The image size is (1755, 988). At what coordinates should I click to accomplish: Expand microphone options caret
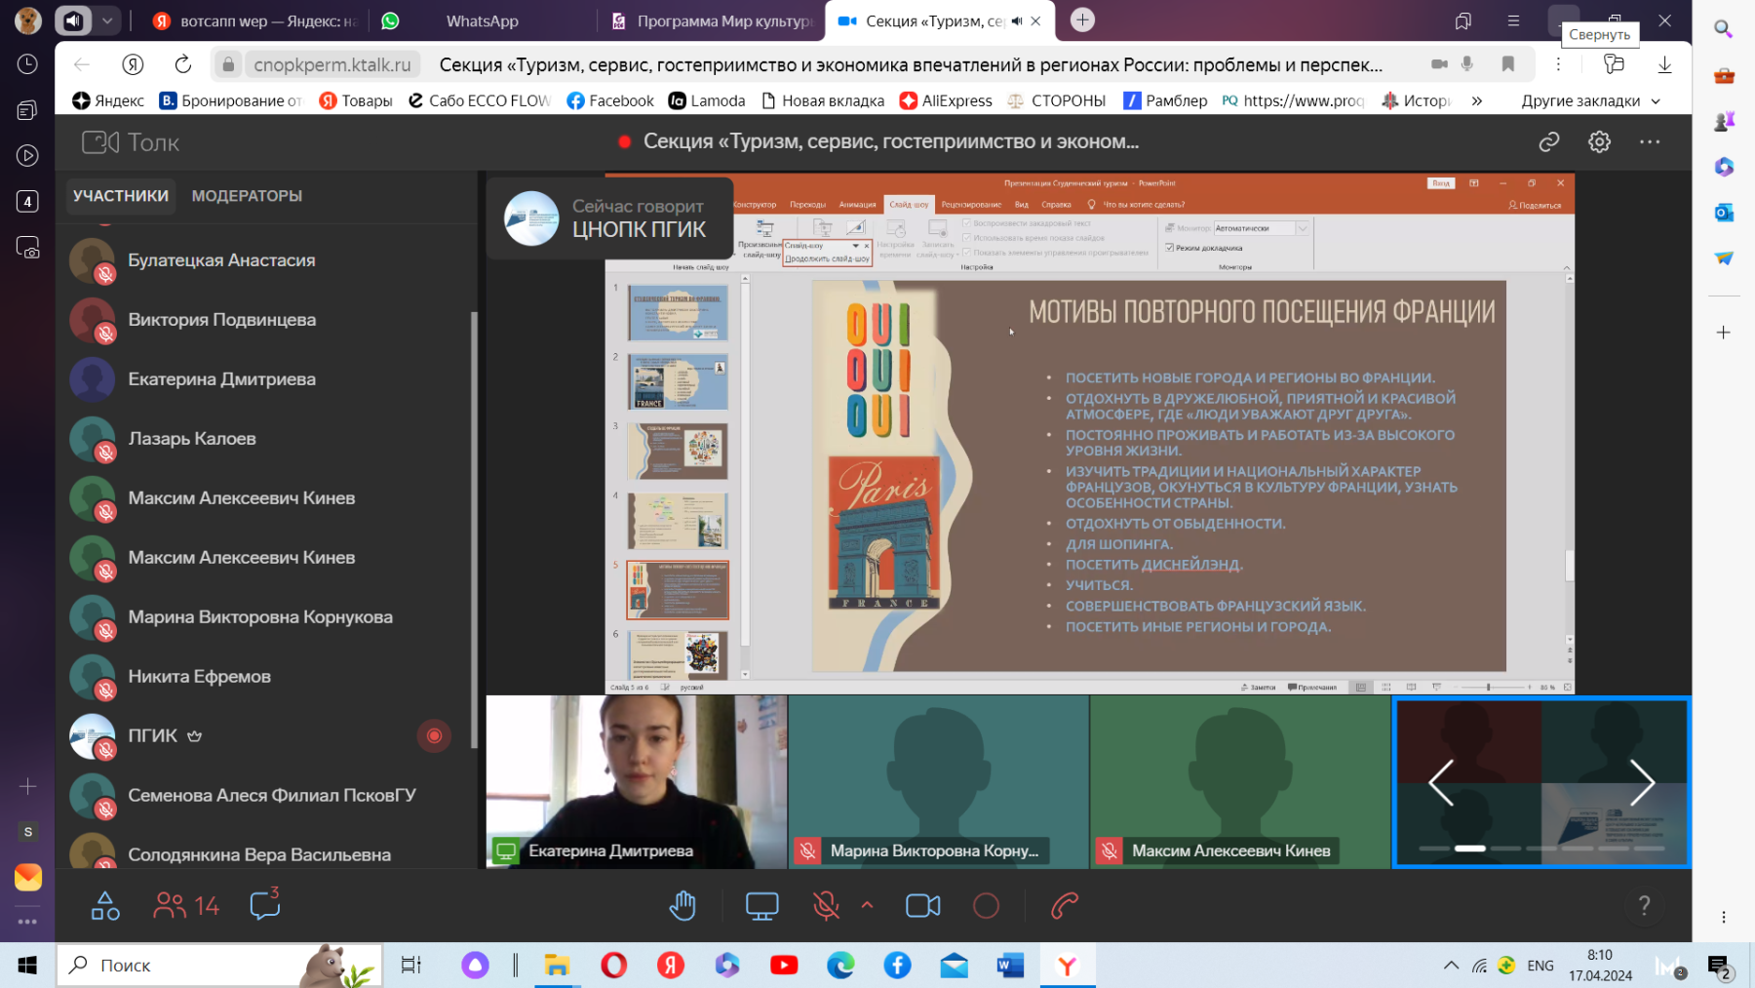click(x=867, y=906)
